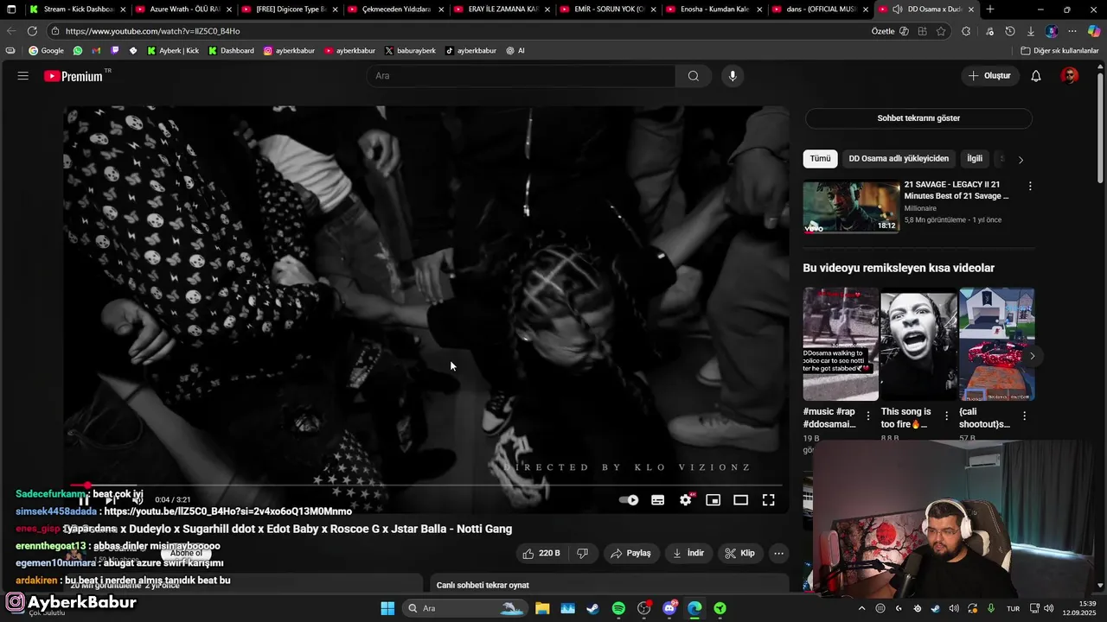Viewport: 1107px width, 622px height.
Task: Click taskbar Ara search box
Action: tap(465, 608)
